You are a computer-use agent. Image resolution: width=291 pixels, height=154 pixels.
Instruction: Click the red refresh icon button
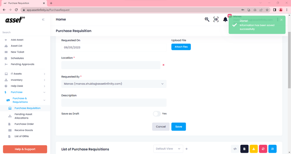[x=263, y=149]
